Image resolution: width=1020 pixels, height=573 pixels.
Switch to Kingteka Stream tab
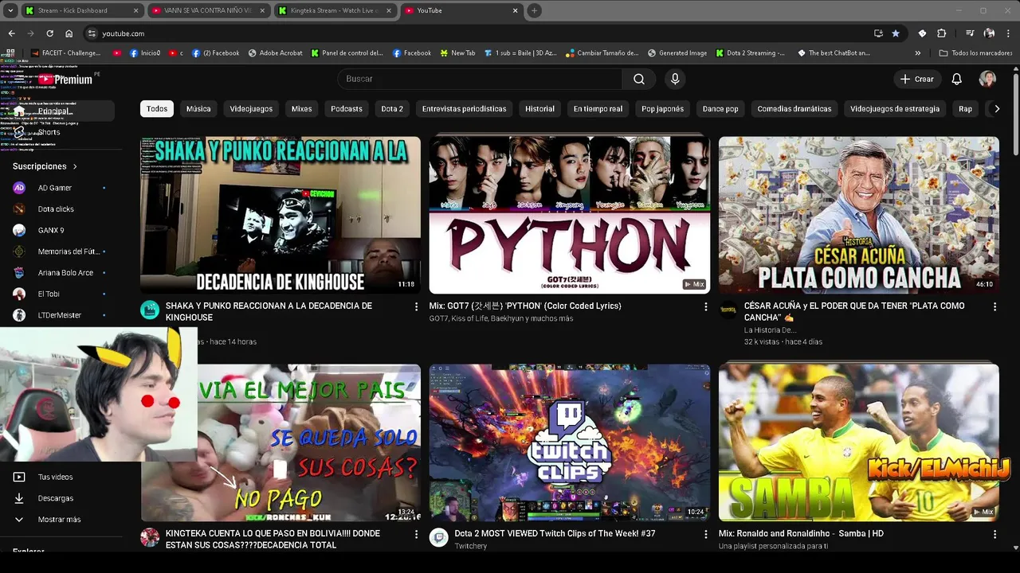click(335, 10)
